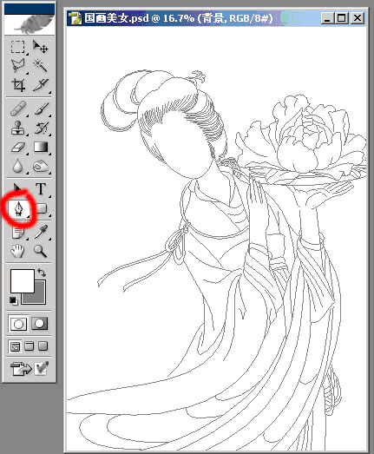
Task: Select the Clone Stamp tool
Action: (x=17, y=128)
